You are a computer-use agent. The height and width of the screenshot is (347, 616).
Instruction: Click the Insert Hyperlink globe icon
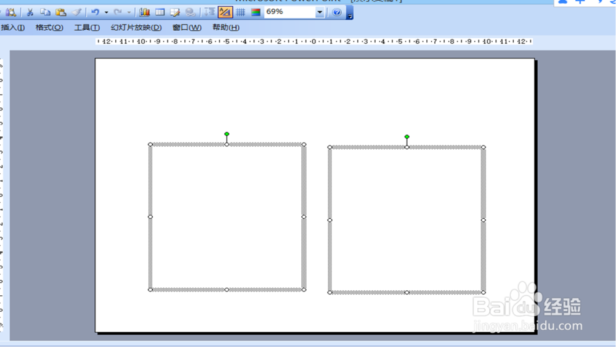190,12
